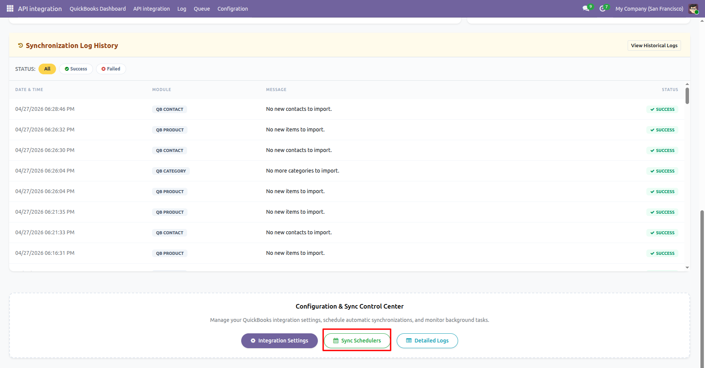Image resolution: width=705 pixels, height=368 pixels.
Task: Open Detailed Logs
Action: [427, 341]
